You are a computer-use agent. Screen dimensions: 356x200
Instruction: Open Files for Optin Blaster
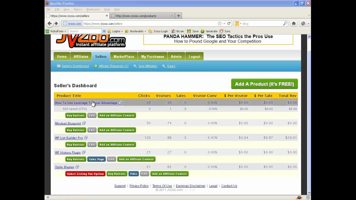coord(133,174)
